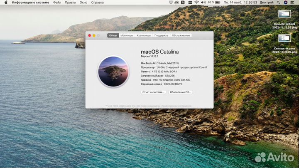The height and width of the screenshot is (168, 299).
Task: Click the Creative Cloud menu bar icon
Action: click(x=176, y=2)
